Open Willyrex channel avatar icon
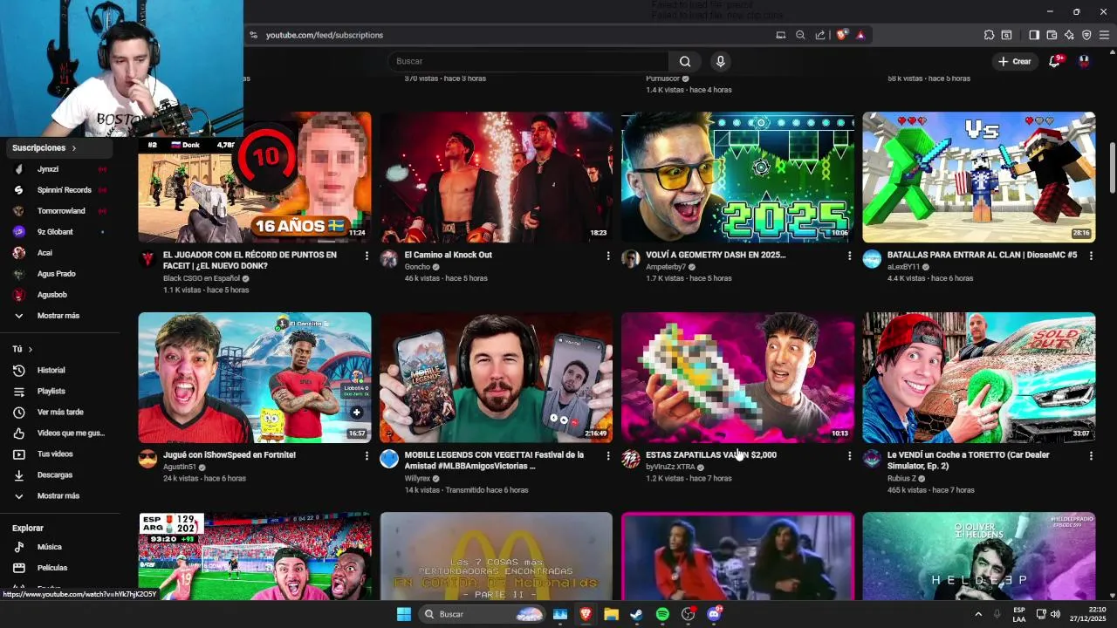Screen dimensions: 1117x628 pos(389,459)
